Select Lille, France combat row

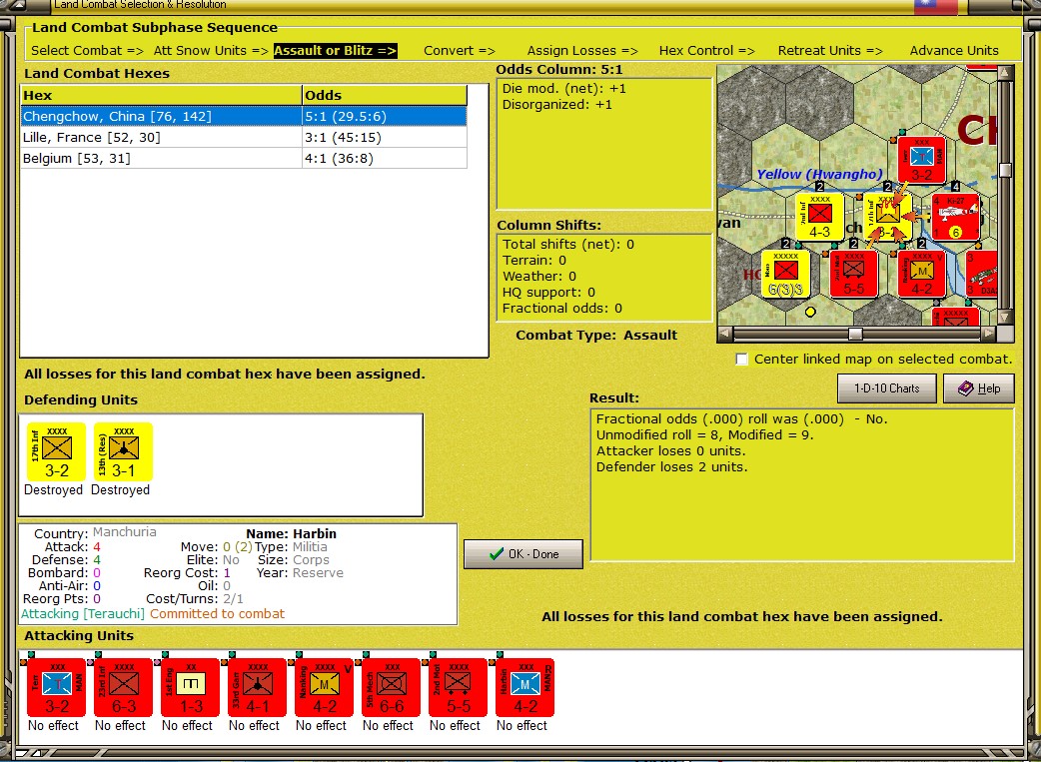click(x=244, y=138)
